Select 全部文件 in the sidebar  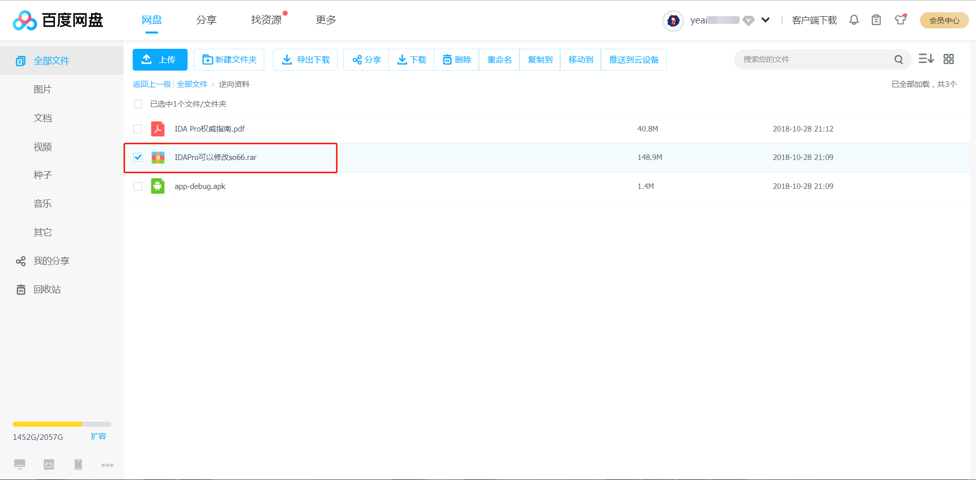coord(62,61)
